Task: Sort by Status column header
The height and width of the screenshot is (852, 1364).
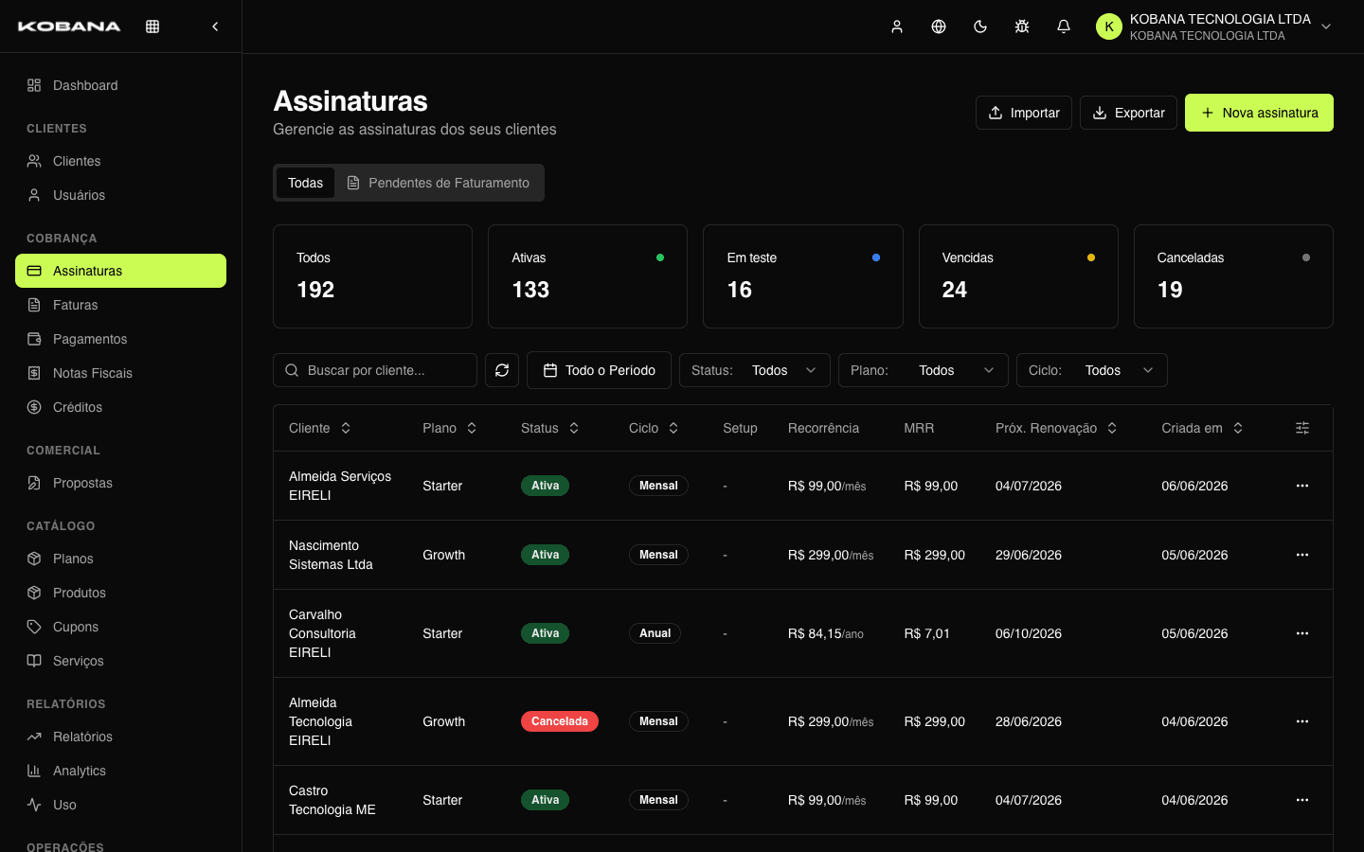Action: (550, 428)
